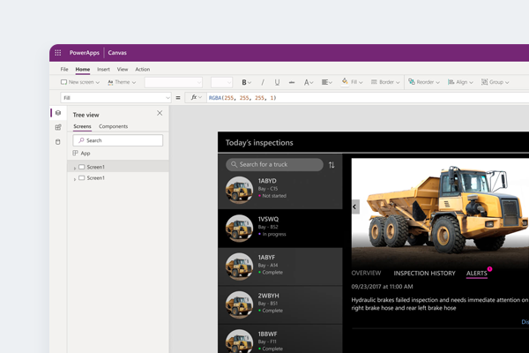Click the fx formula button
The height and width of the screenshot is (353, 529).
[196, 98]
